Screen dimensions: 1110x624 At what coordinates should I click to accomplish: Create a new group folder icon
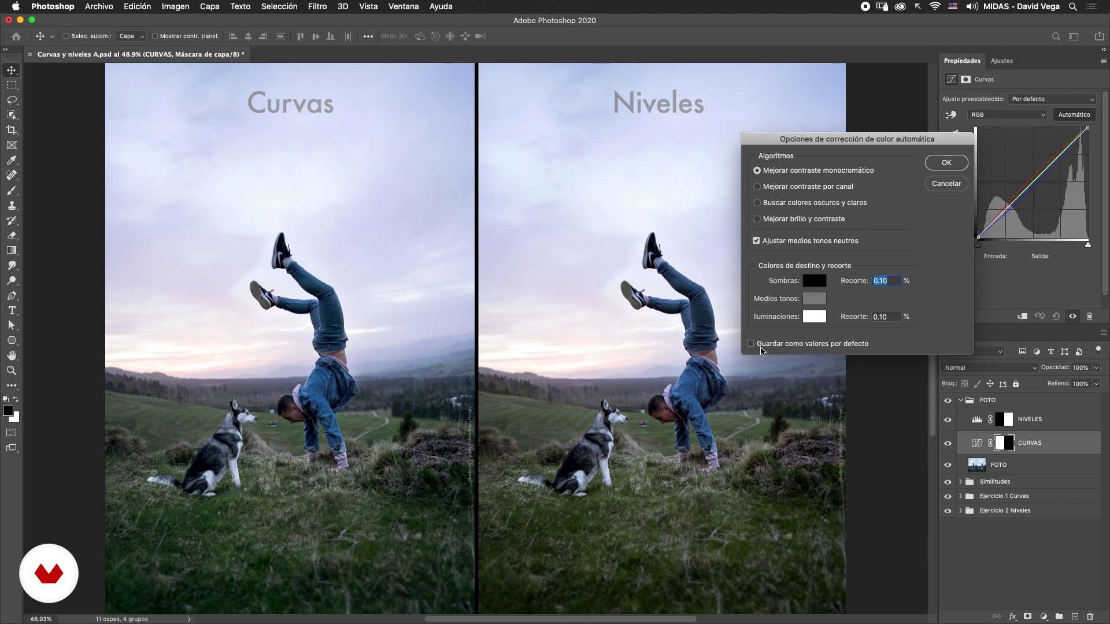point(1059,616)
